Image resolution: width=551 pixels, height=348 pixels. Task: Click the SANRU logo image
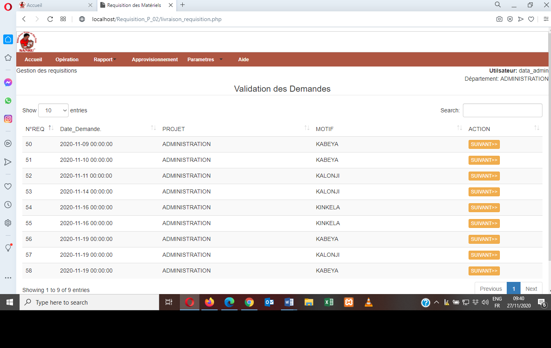(27, 42)
